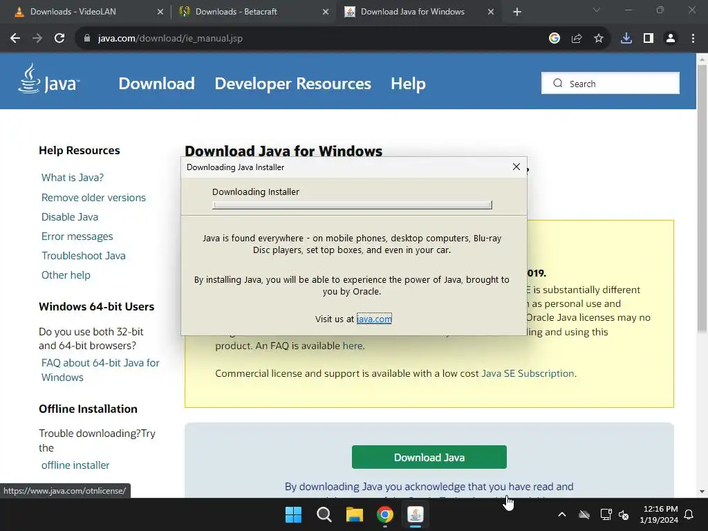Image resolution: width=708 pixels, height=531 pixels.
Task: Open Chrome downloads tray icon
Action: point(626,39)
